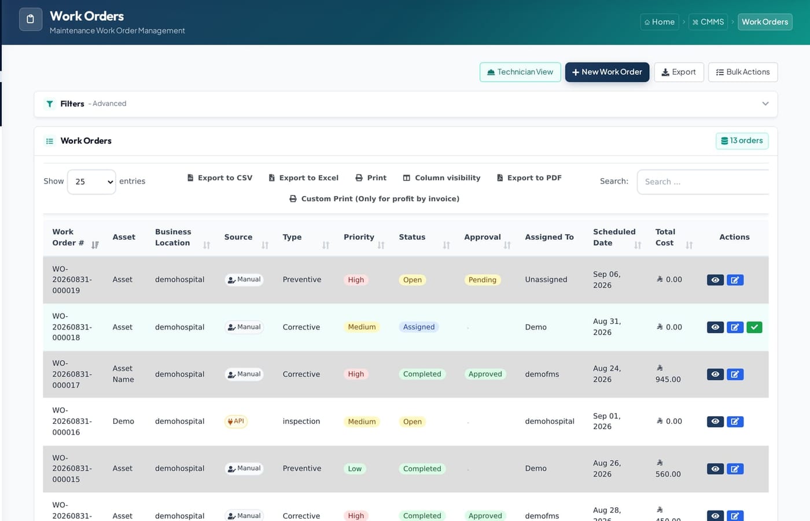Edit work order 000019
Image resolution: width=810 pixels, height=521 pixels.
(735, 280)
